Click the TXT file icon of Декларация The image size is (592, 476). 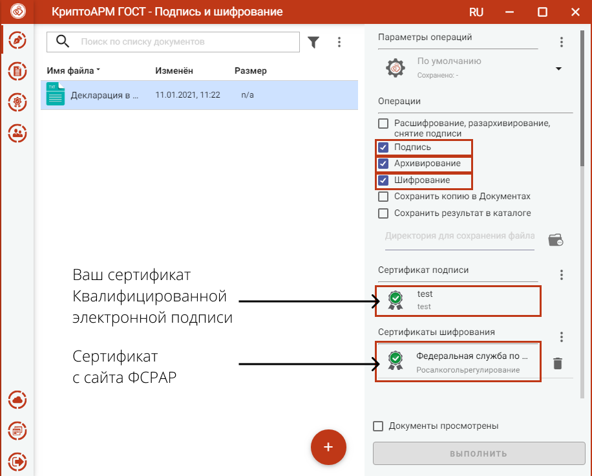(x=56, y=94)
